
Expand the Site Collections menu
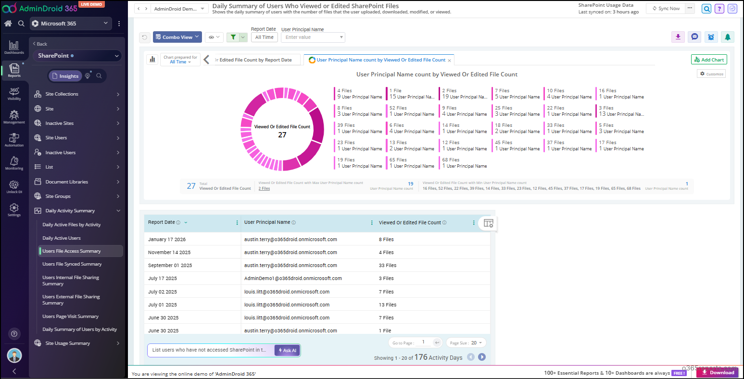(x=77, y=94)
